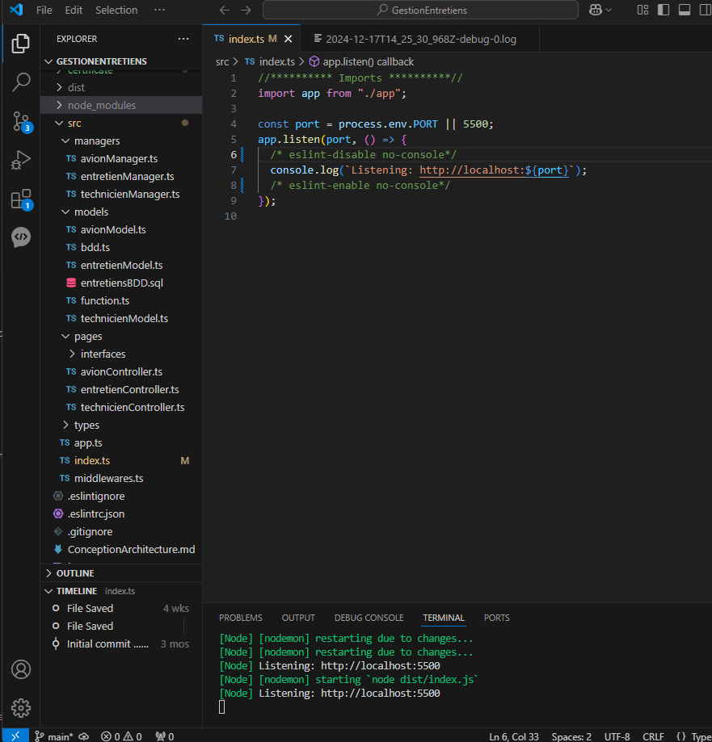Click the main* branch in status bar
The image size is (712, 742).
coord(54,736)
